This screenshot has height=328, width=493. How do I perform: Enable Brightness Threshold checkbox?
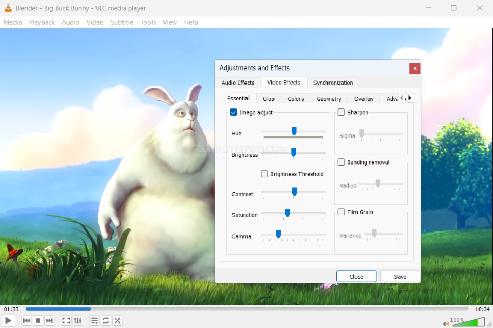pos(264,174)
